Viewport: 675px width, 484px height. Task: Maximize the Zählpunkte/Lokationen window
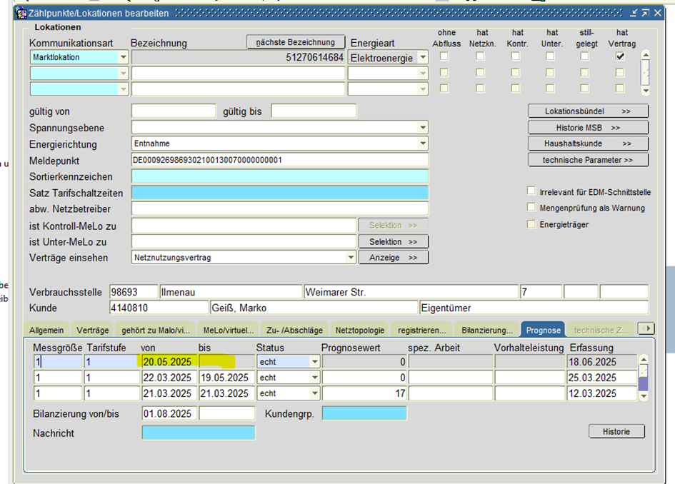pyautogui.click(x=645, y=14)
